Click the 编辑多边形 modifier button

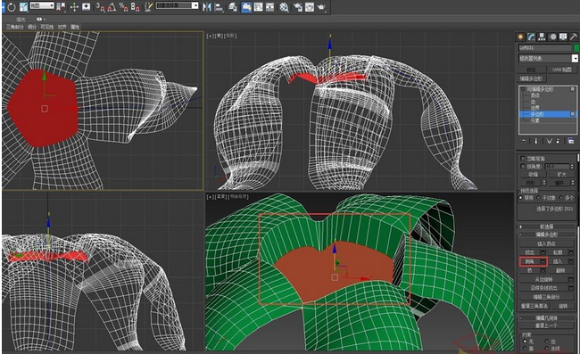[x=531, y=78]
